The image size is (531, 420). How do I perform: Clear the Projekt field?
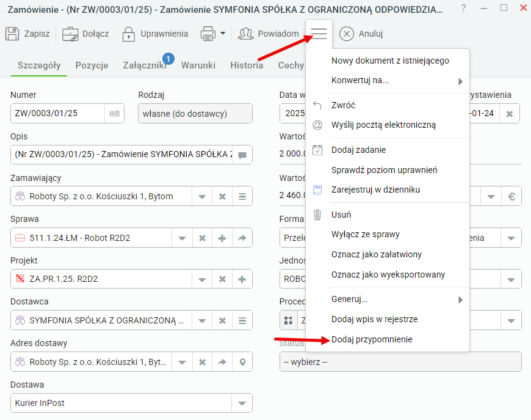222,279
